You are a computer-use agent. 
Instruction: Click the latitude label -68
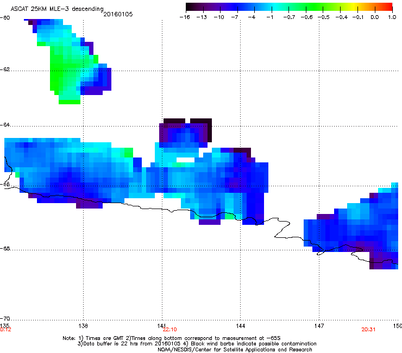5,249
